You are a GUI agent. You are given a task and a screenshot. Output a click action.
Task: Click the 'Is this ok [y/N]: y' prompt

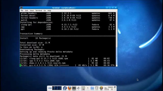pyautogui.click(x=31, y=47)
